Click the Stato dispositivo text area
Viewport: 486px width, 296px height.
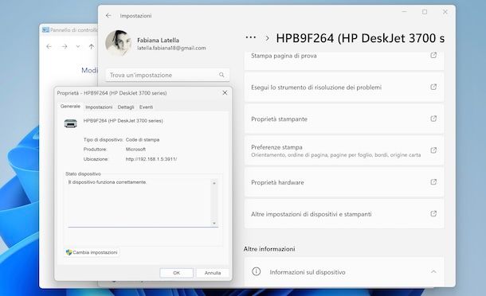[x=143, y=202]
